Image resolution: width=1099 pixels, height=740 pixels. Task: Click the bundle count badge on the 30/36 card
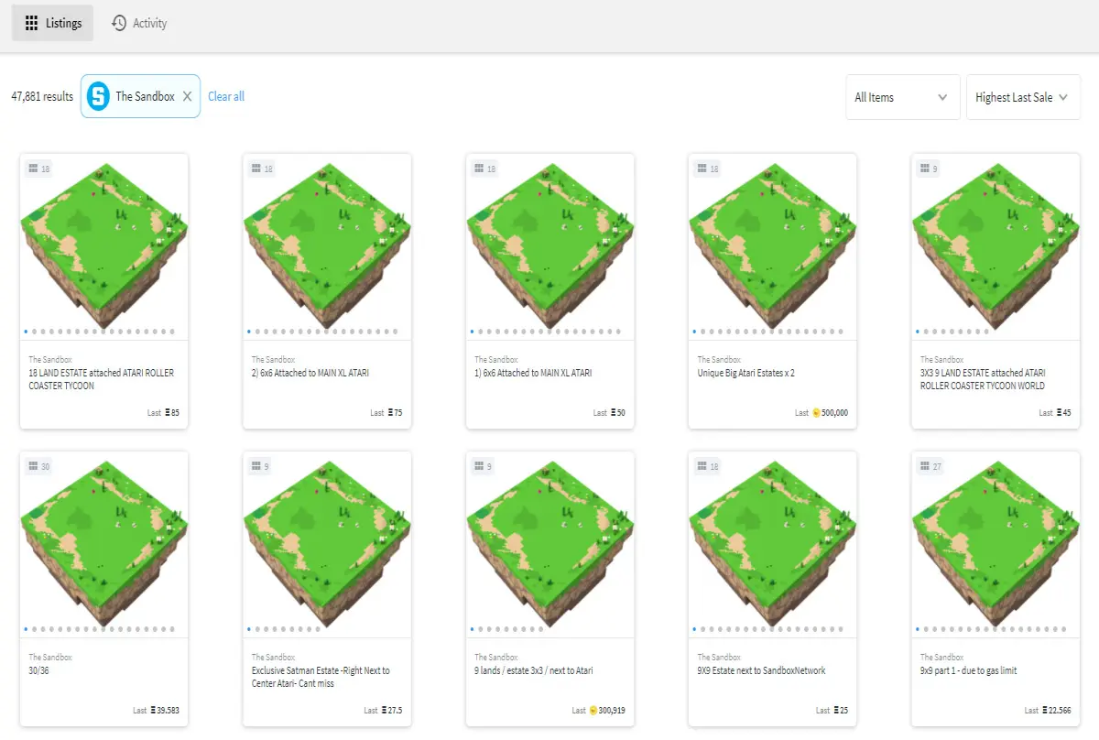[39, 466]
